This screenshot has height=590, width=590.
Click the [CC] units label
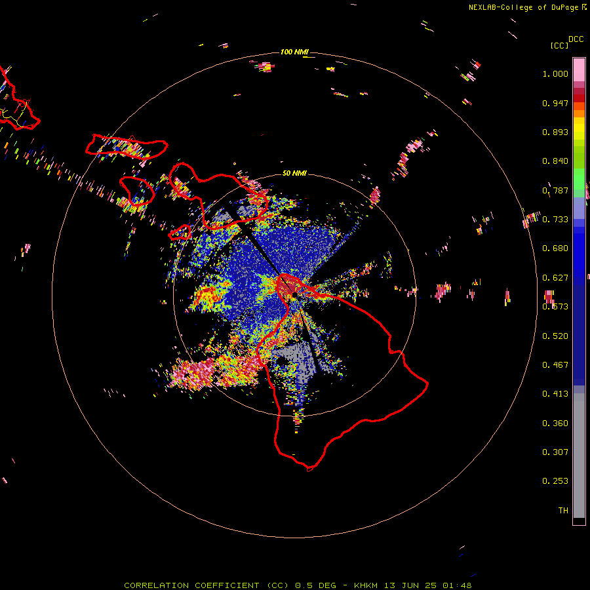pos(559,45)
